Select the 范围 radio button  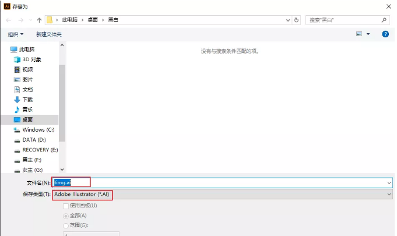pyautogui.click(x=66, y=226)
